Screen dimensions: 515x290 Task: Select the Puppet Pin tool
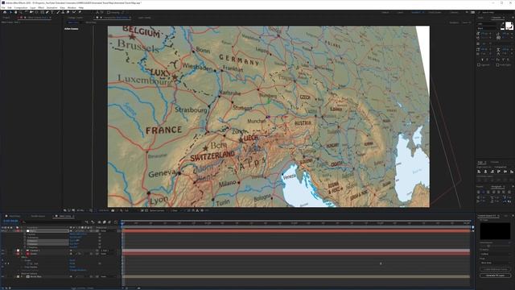pos(80,12)
